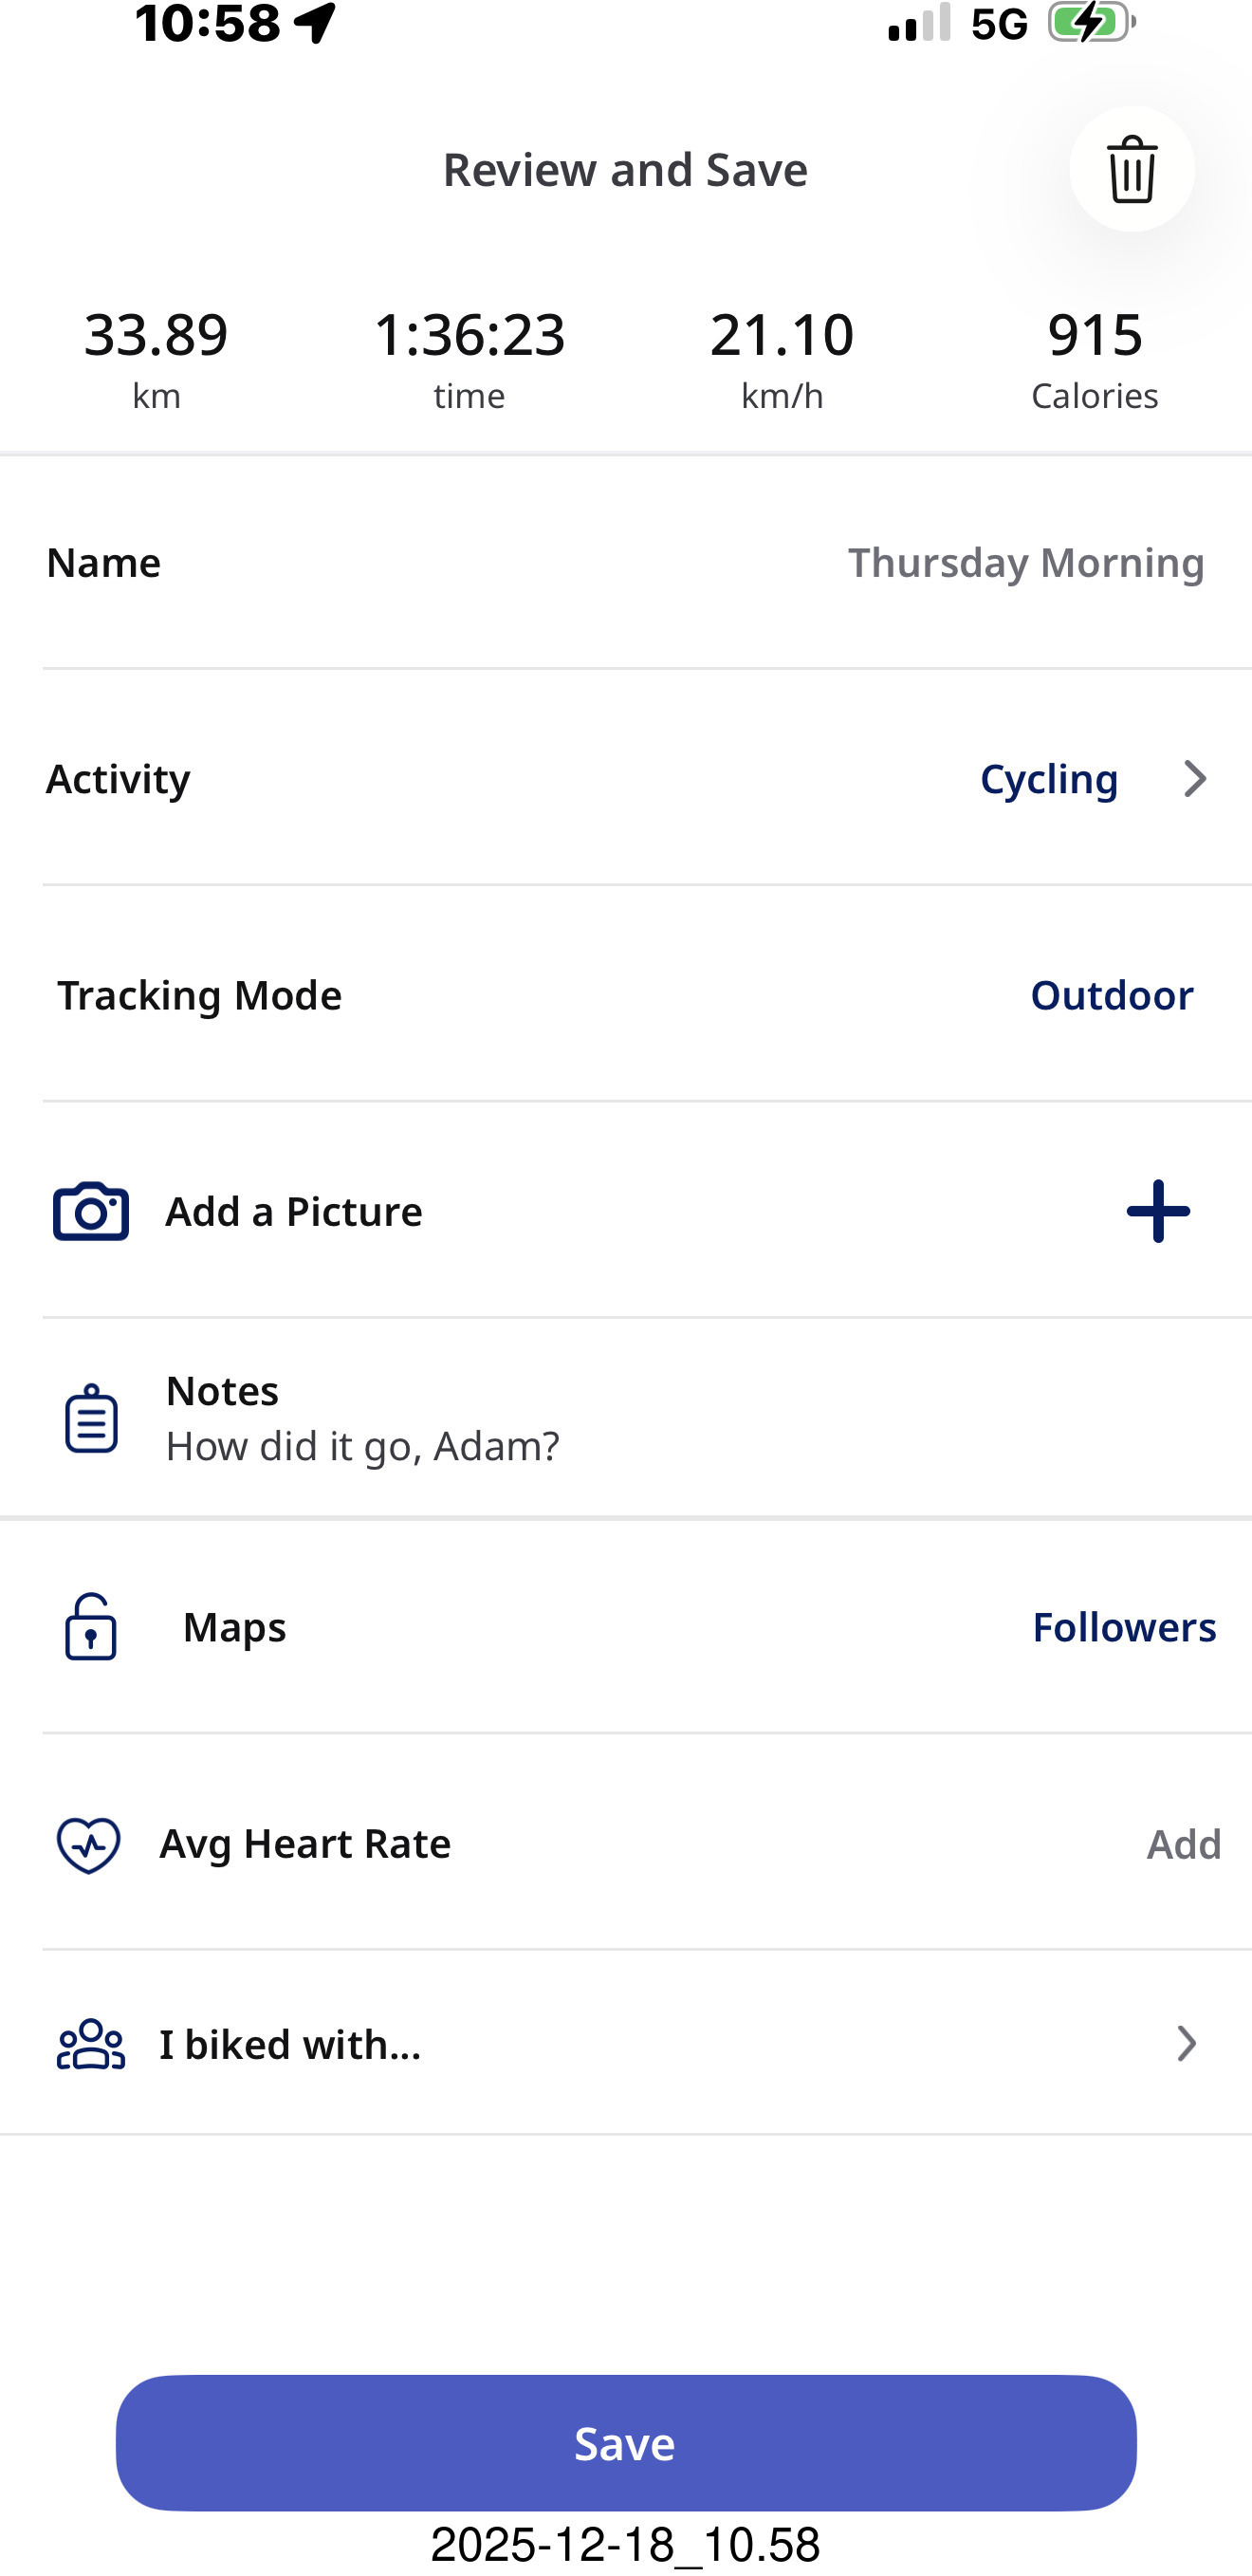
Task: Change Tracking Mode from Outdoor
Action: [x=1111, y=995]
